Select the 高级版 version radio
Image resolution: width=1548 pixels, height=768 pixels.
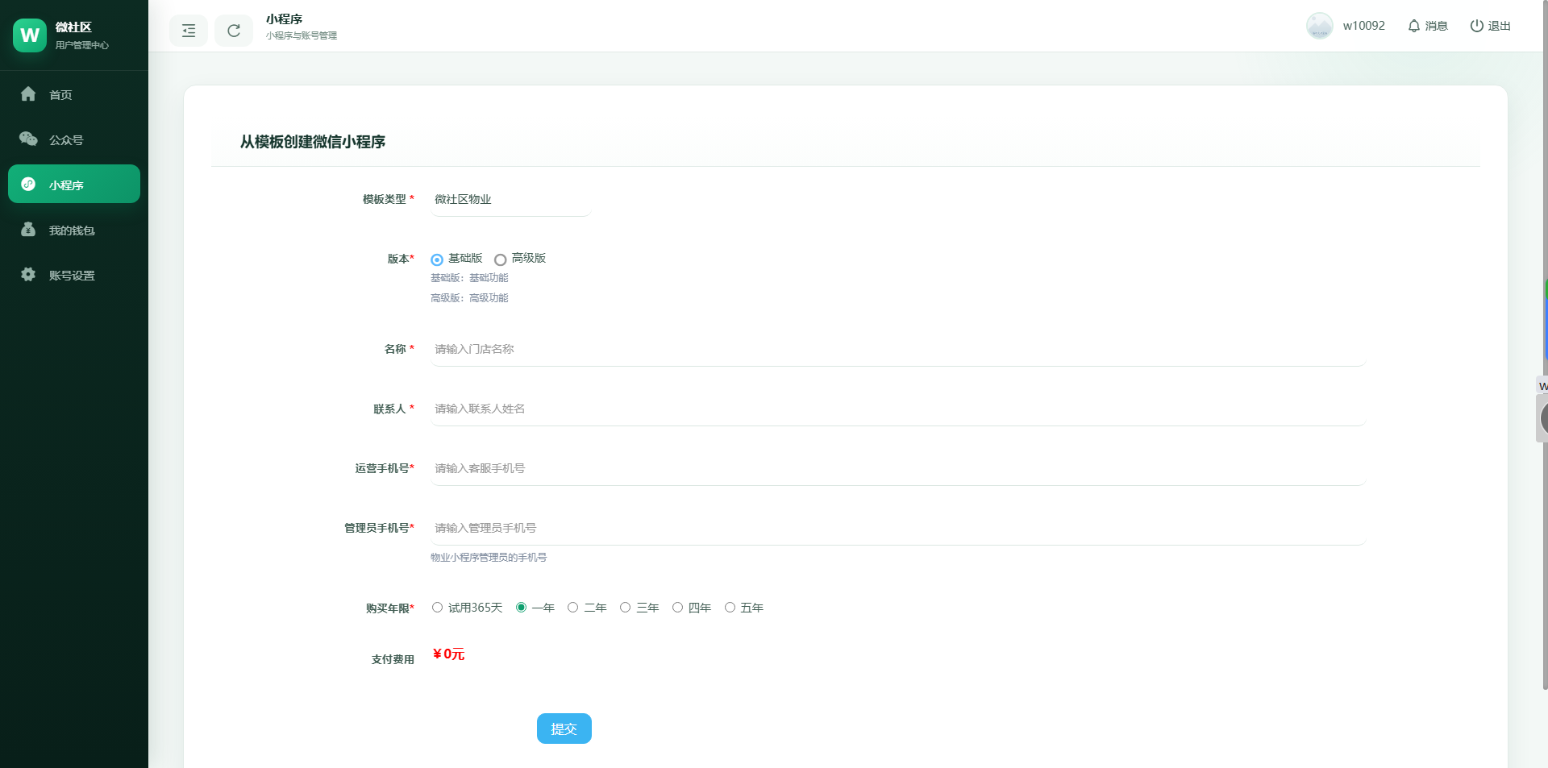(501, 259)
